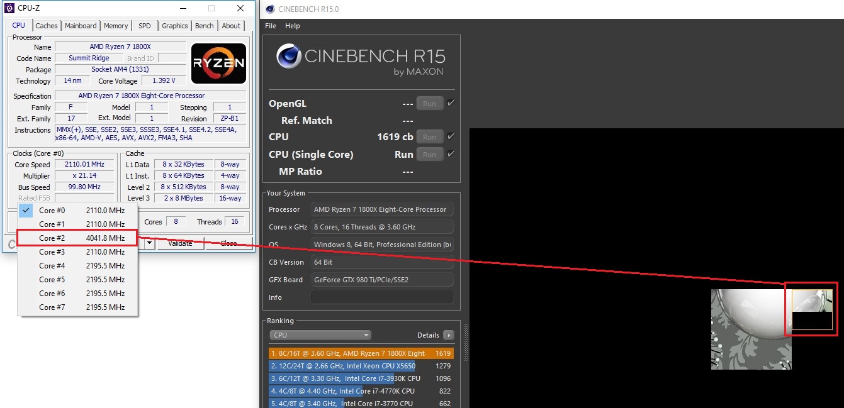Click the Run button for CPU test

[x=429, y=136]
